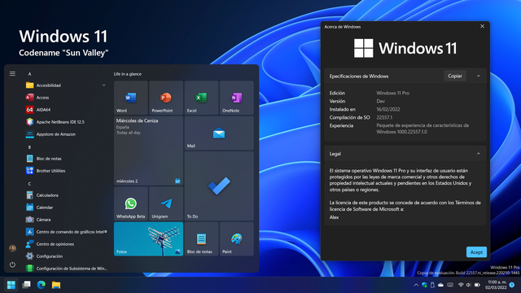Open the Excel tile
The width and height of the screenshot is (521, 293).
click(x=201, y=98)
